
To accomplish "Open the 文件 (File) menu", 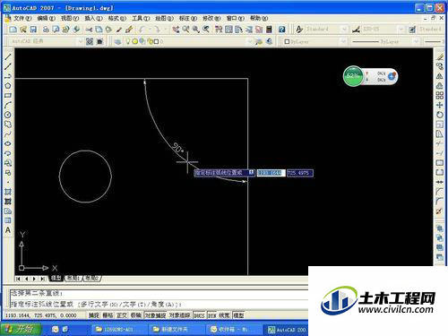I will [22, 18].
